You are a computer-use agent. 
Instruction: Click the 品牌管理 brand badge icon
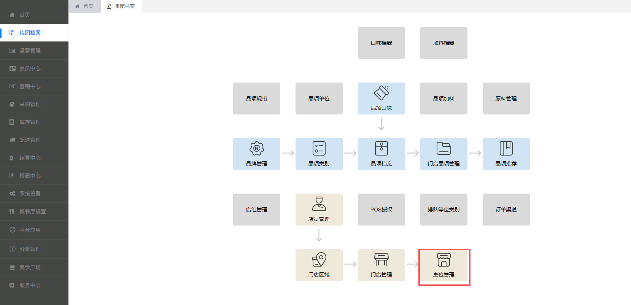[x=256, y=149]
